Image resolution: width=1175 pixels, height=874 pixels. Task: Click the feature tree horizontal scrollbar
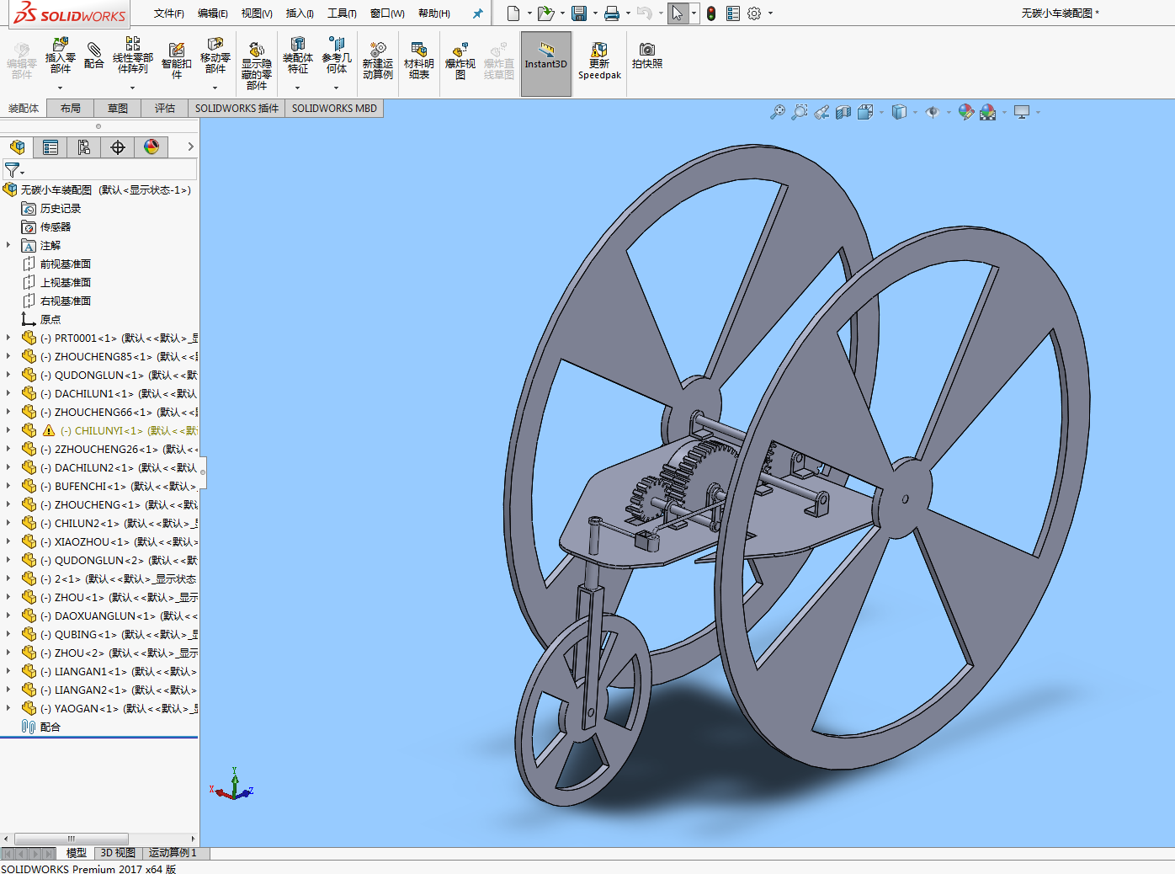tap(72, 839)
